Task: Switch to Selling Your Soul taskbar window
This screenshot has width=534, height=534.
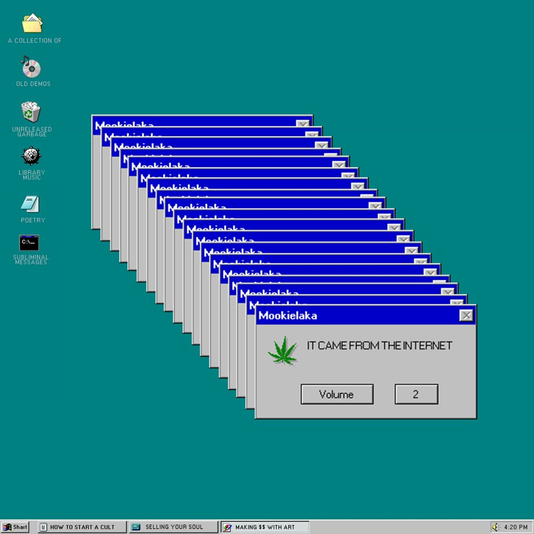Action: (174, 527)
